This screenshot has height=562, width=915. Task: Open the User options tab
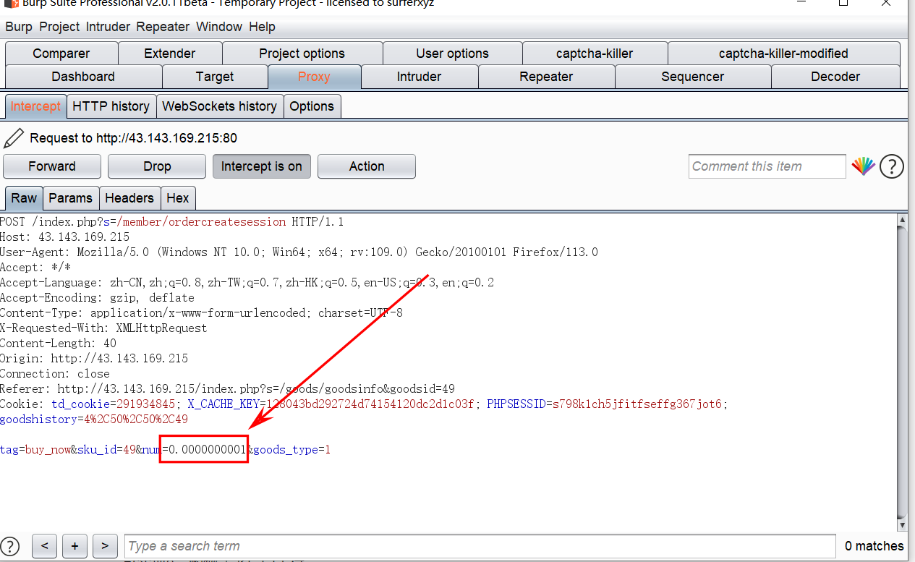tap(453, 54)
